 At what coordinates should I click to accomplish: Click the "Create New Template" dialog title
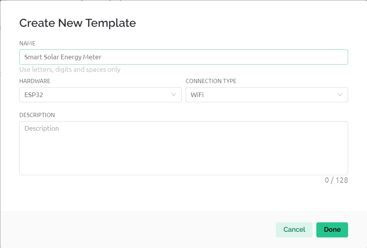click(x=77, y=23)
